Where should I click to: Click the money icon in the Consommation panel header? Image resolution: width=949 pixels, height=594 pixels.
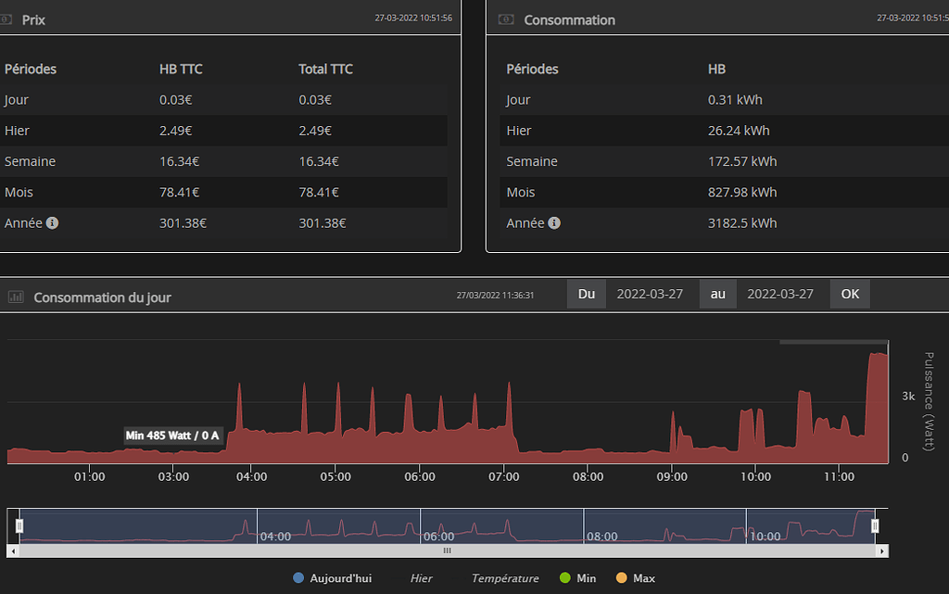pyautogui.click(x=506, y=19)
